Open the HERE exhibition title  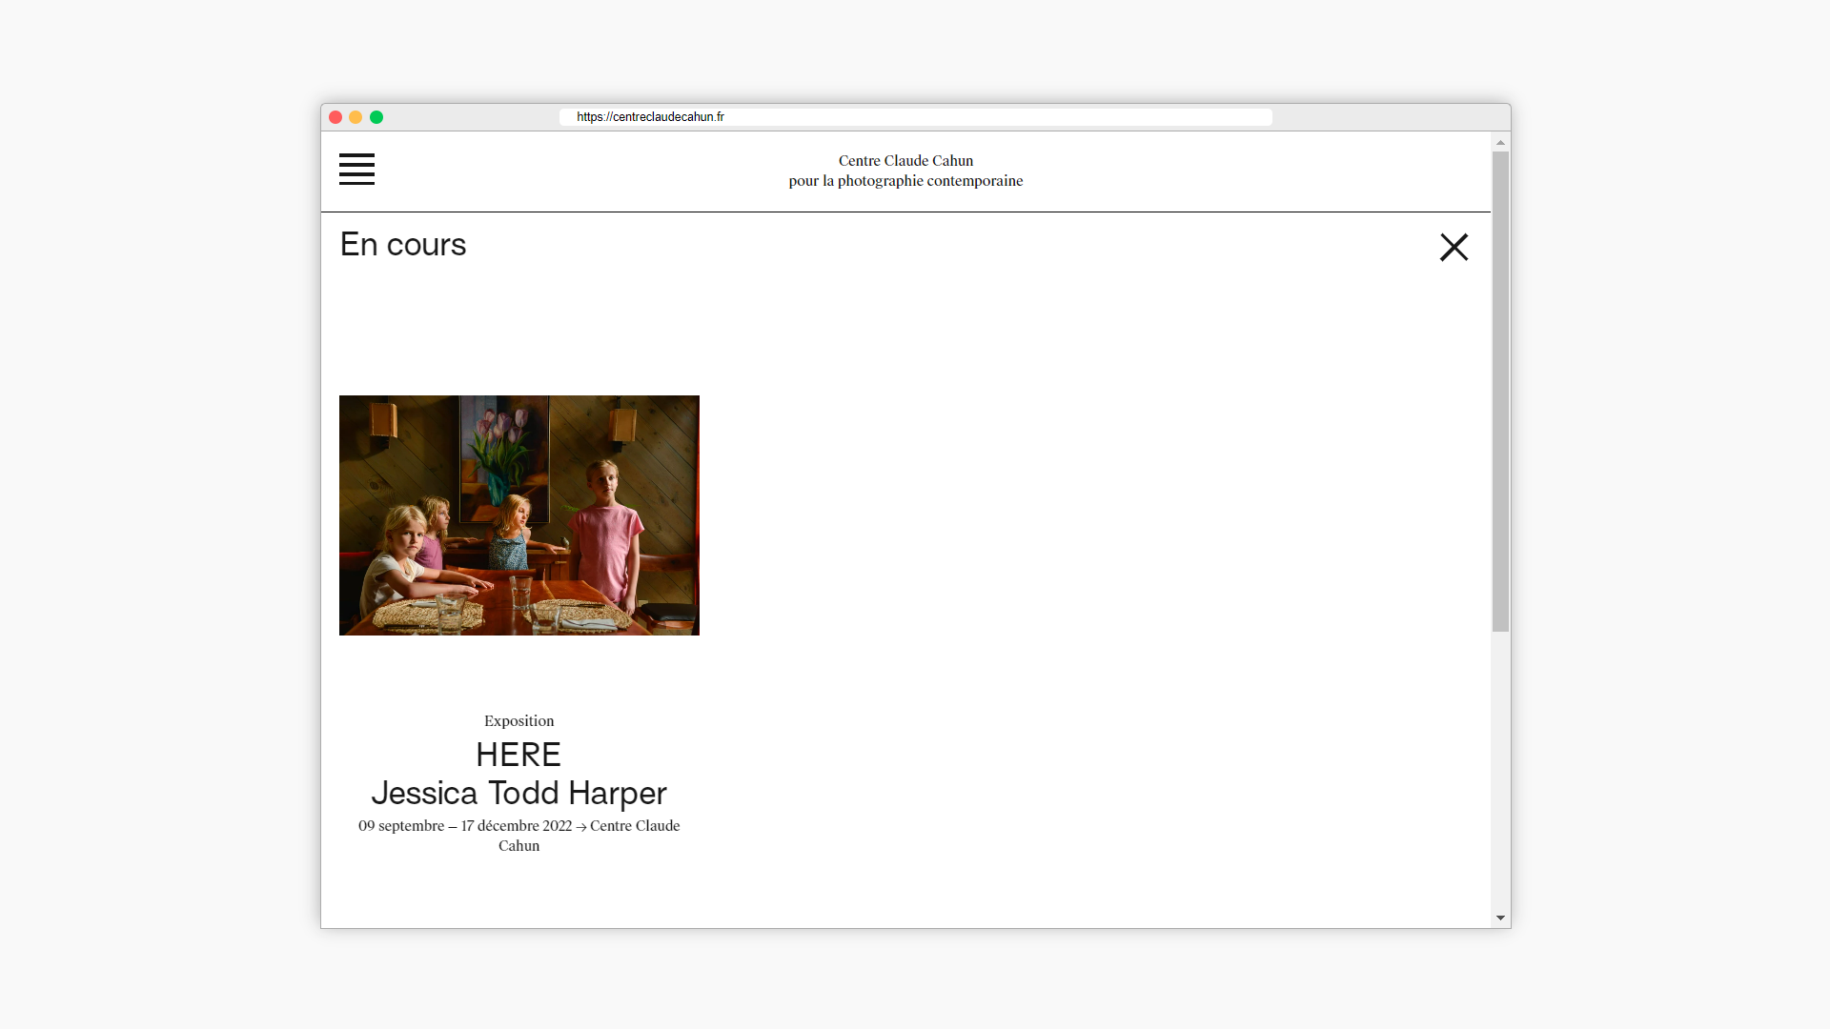pos(518,755)
